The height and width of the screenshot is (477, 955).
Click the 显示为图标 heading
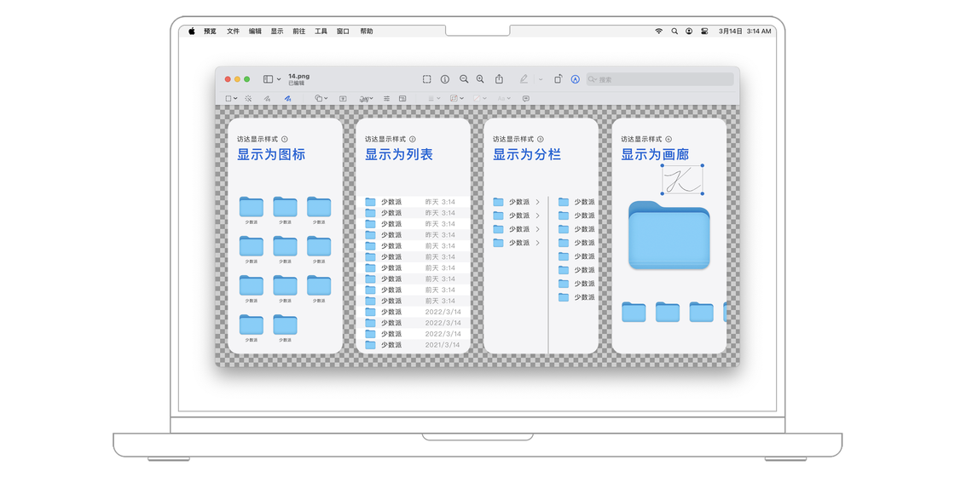coord(271,154)
